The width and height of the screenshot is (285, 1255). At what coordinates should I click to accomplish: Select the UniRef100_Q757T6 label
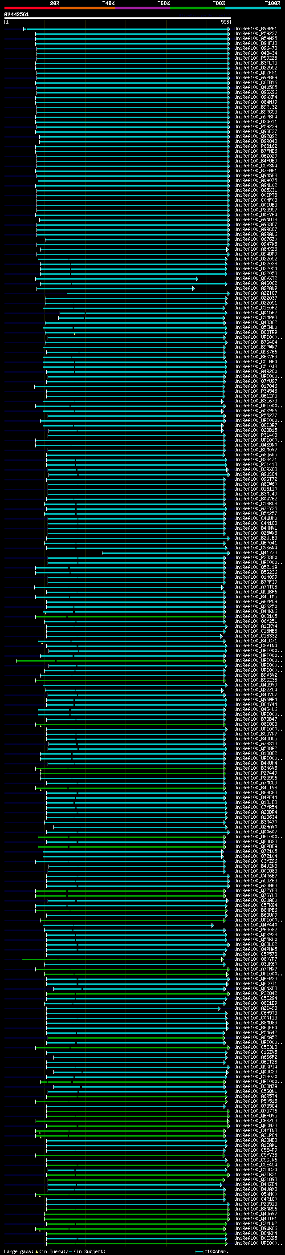[256, 1111]
